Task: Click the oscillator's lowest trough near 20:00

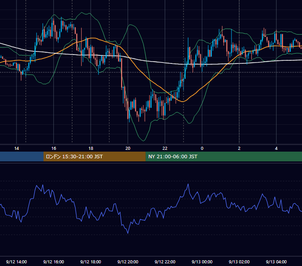Action: (128, 233)
